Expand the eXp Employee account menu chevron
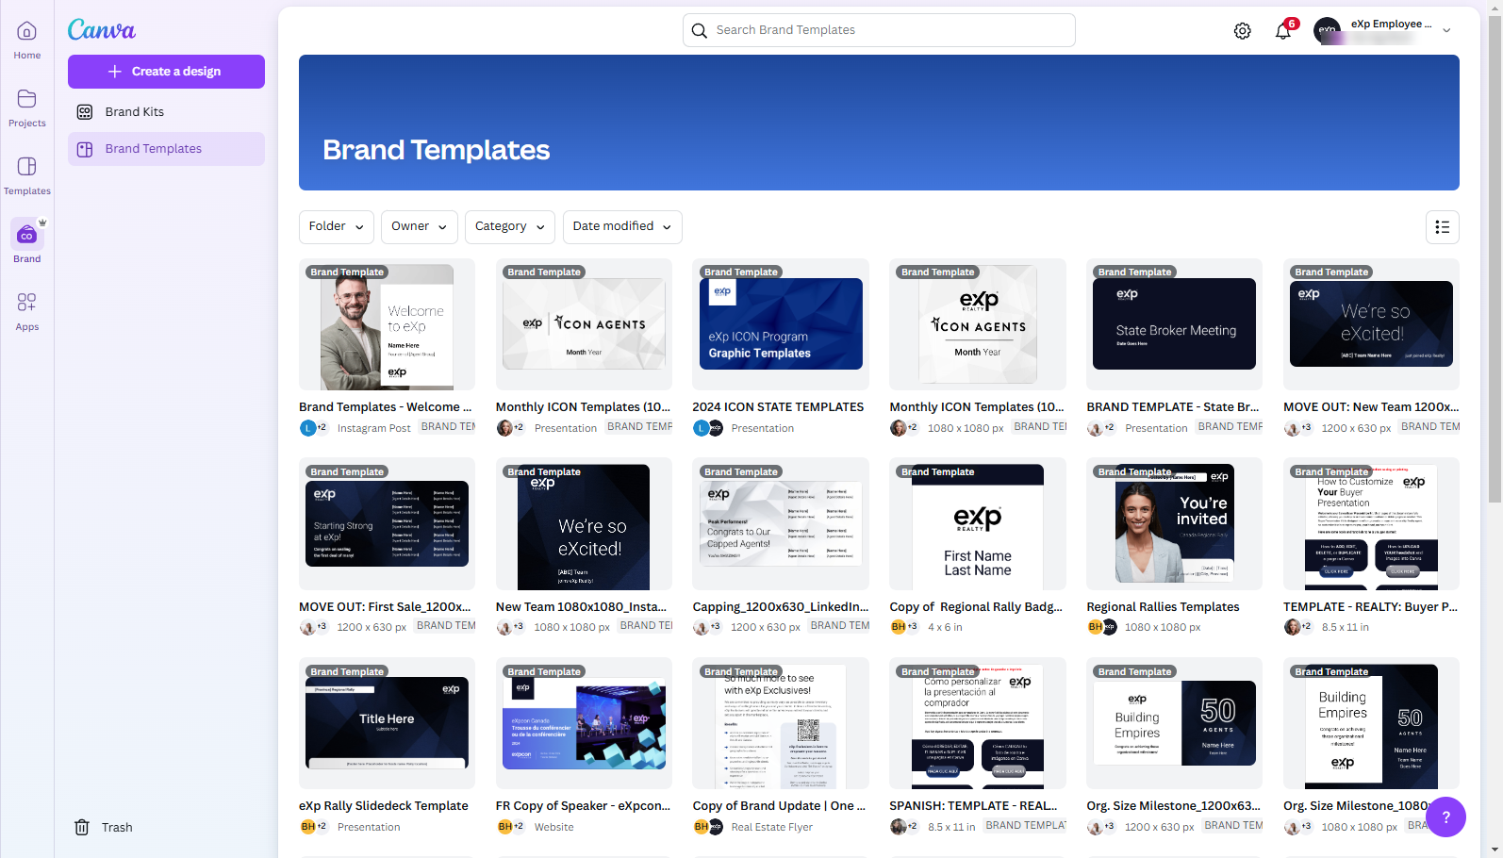This screenshot has height=858, width=1503. [x=1446, y=31]
